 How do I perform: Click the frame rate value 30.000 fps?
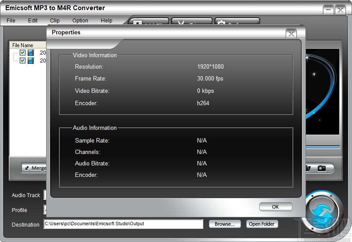coord(210,79)
